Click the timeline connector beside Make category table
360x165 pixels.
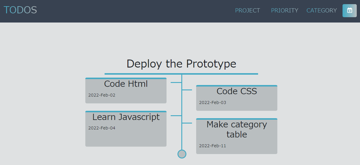[x=187, y=123]
